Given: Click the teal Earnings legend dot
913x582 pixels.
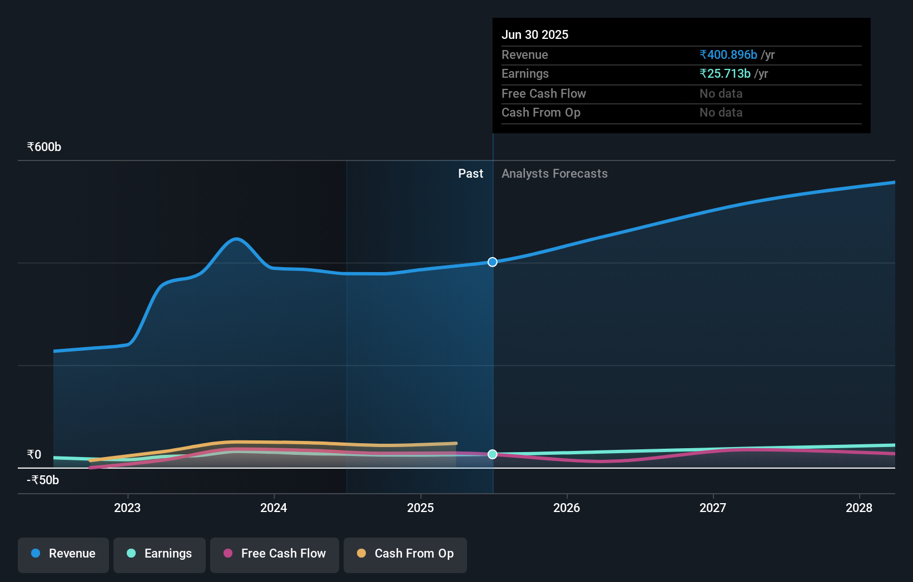Looking at the screenshot, I should [130, 554].
